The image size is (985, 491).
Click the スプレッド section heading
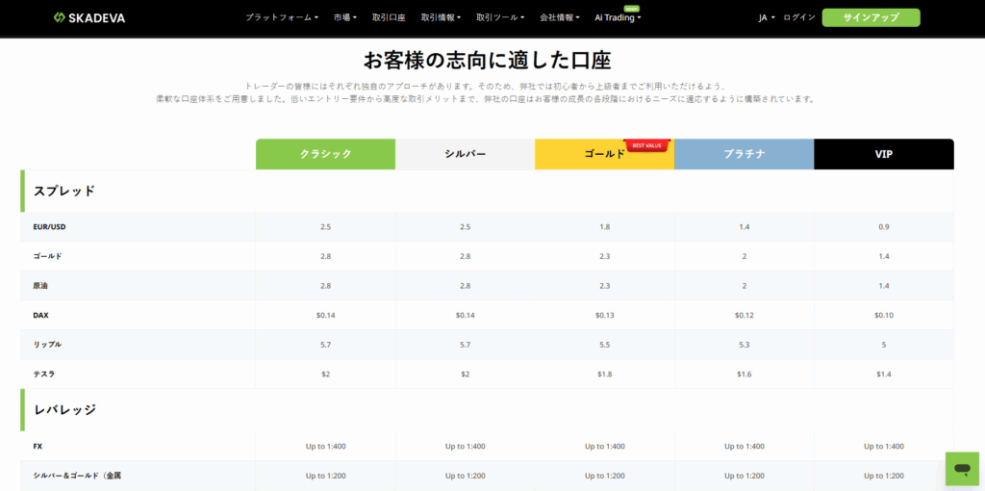64,191
